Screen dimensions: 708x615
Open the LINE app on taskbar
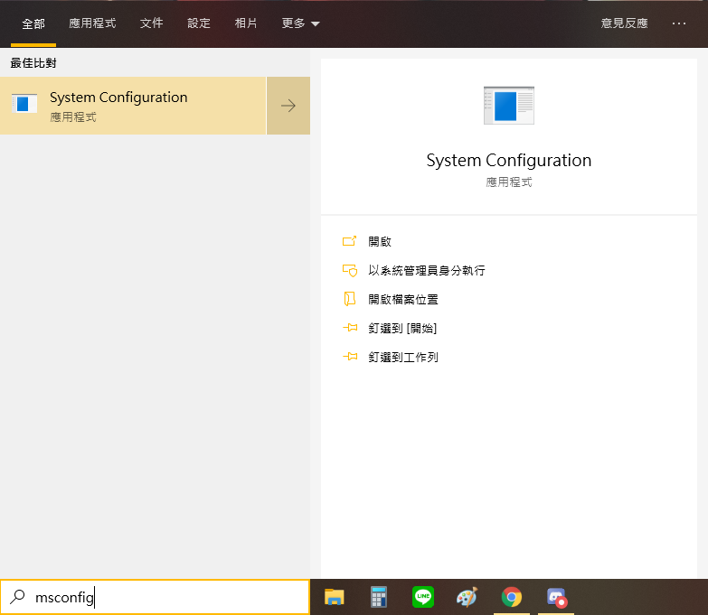pyautogui.click(x=423, y=597)
